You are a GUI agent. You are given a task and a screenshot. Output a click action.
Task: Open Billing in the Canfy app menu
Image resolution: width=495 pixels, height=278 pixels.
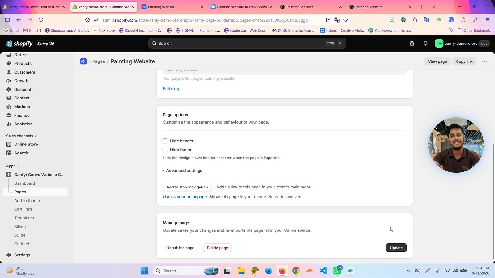(x=20, y=226)
